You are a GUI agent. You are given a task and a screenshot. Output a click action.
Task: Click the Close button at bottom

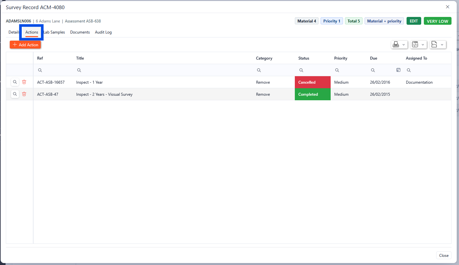(443, 256)
